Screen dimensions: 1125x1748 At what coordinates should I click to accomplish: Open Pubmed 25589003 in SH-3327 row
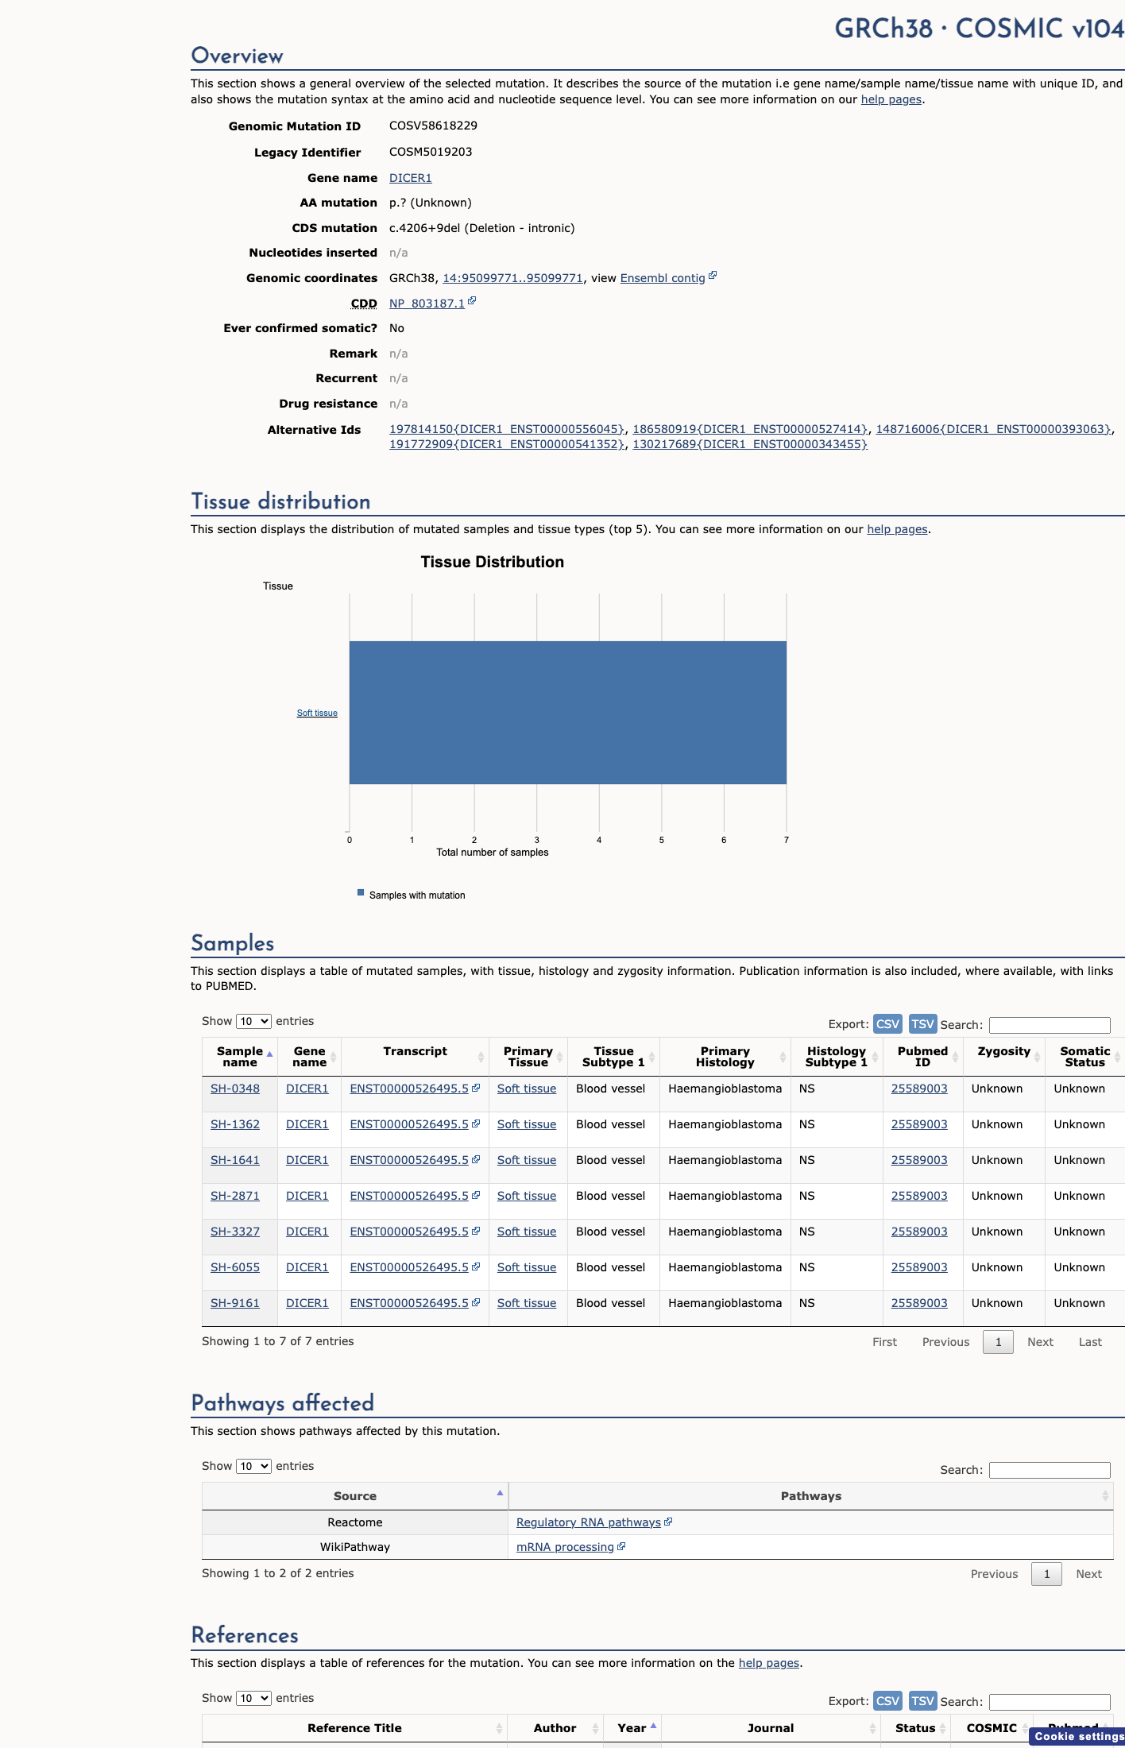click(x=919, y=1232)
